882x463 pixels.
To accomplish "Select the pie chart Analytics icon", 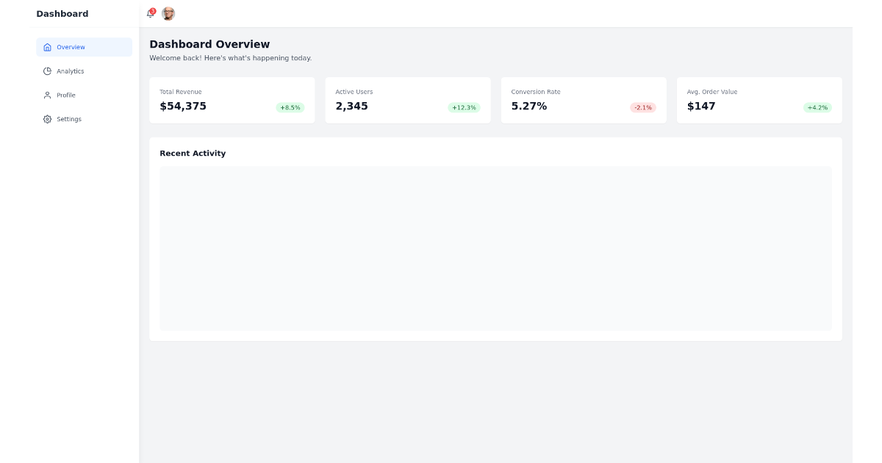I will [x=47, y=71].
